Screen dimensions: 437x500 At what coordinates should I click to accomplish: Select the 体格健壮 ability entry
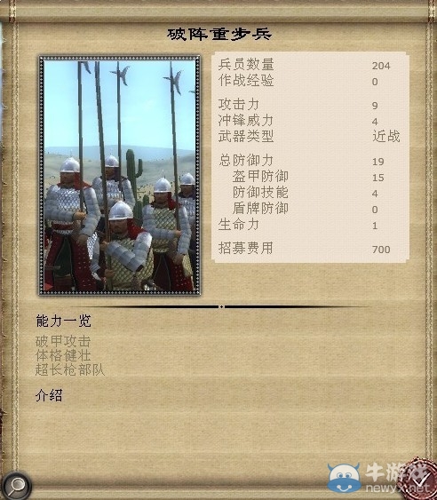[63, 355]
